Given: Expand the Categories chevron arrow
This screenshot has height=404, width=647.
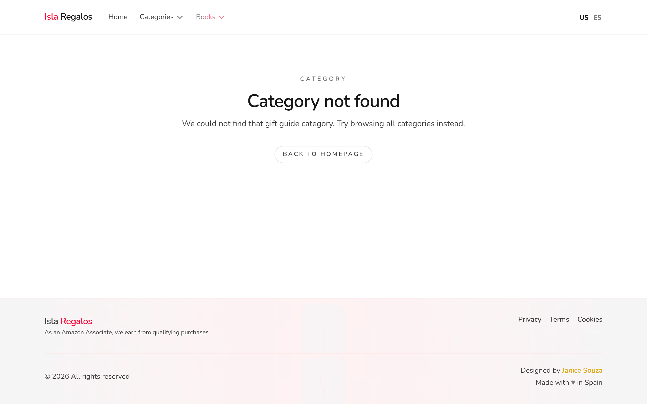Looking at the screenshot, I should pyautogui.click(x=180, y=17).
